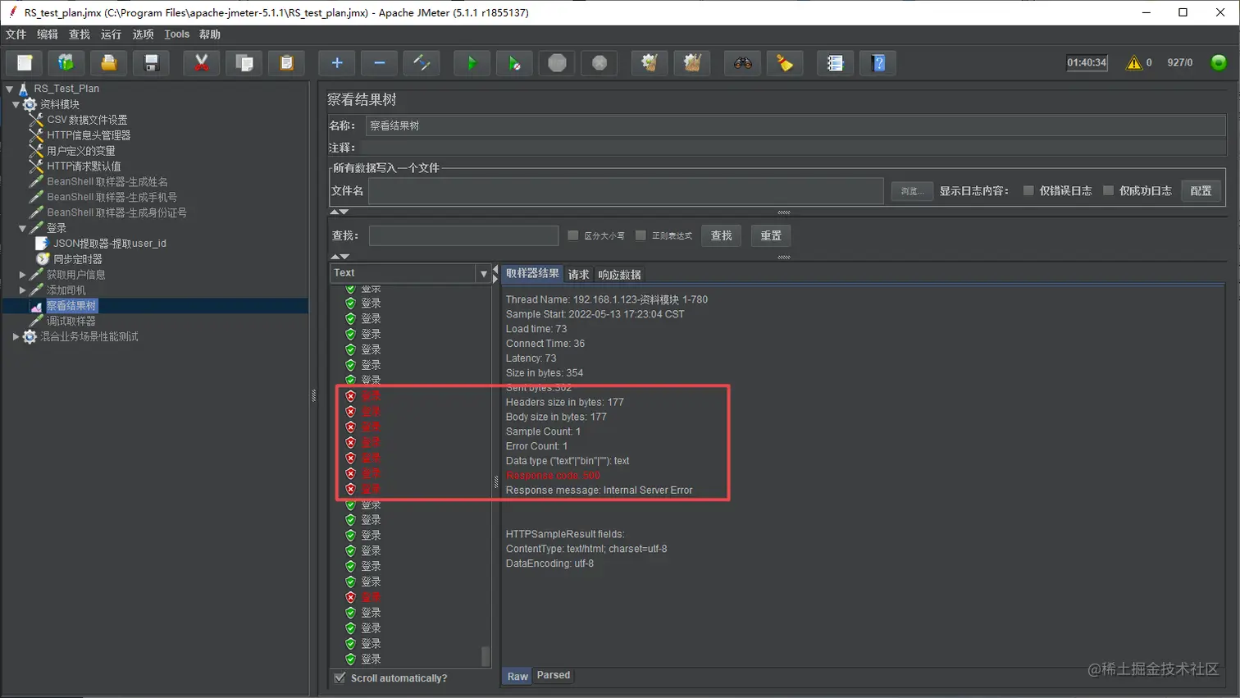
Task: Collapse the 资料模块 thread group
Action: tap(16, 104)
